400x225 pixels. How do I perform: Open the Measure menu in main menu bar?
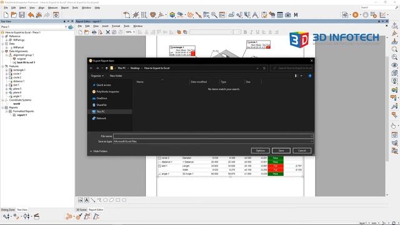pyautogui.click(x=52, y=8)
